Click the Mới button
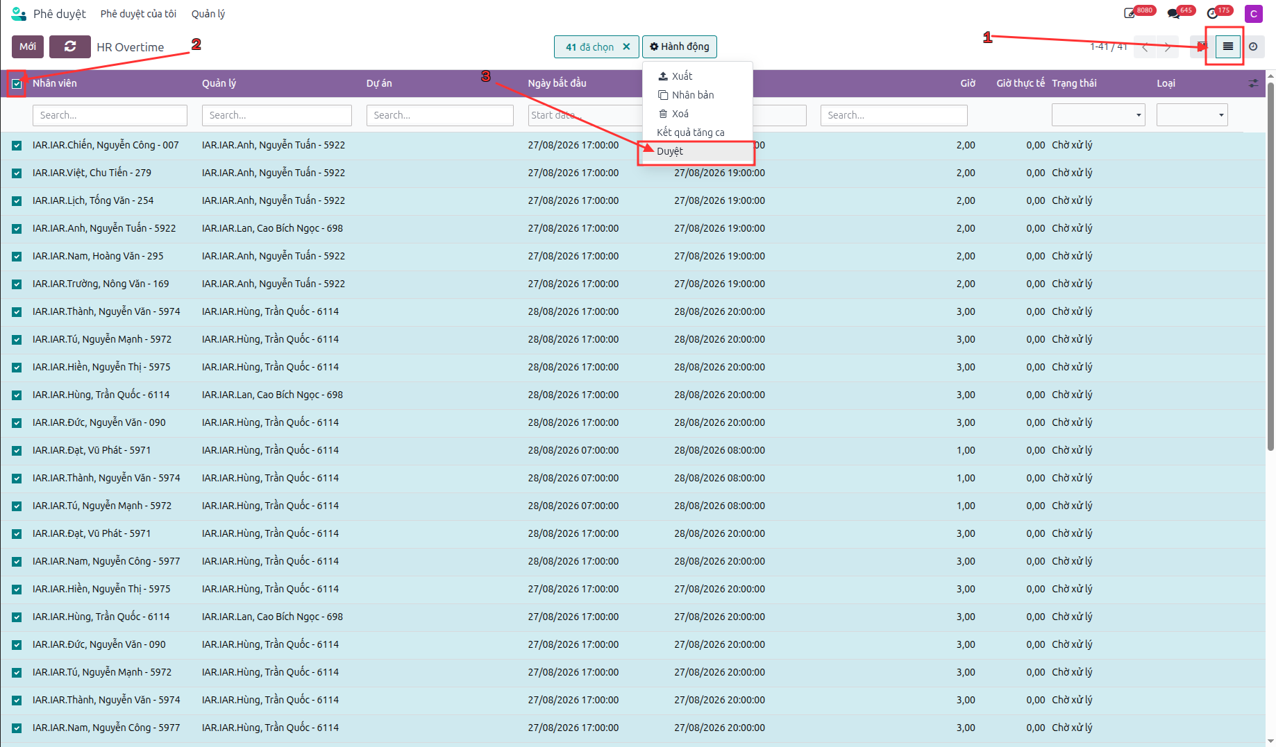 pyautogui.click(x=28, y=46)
